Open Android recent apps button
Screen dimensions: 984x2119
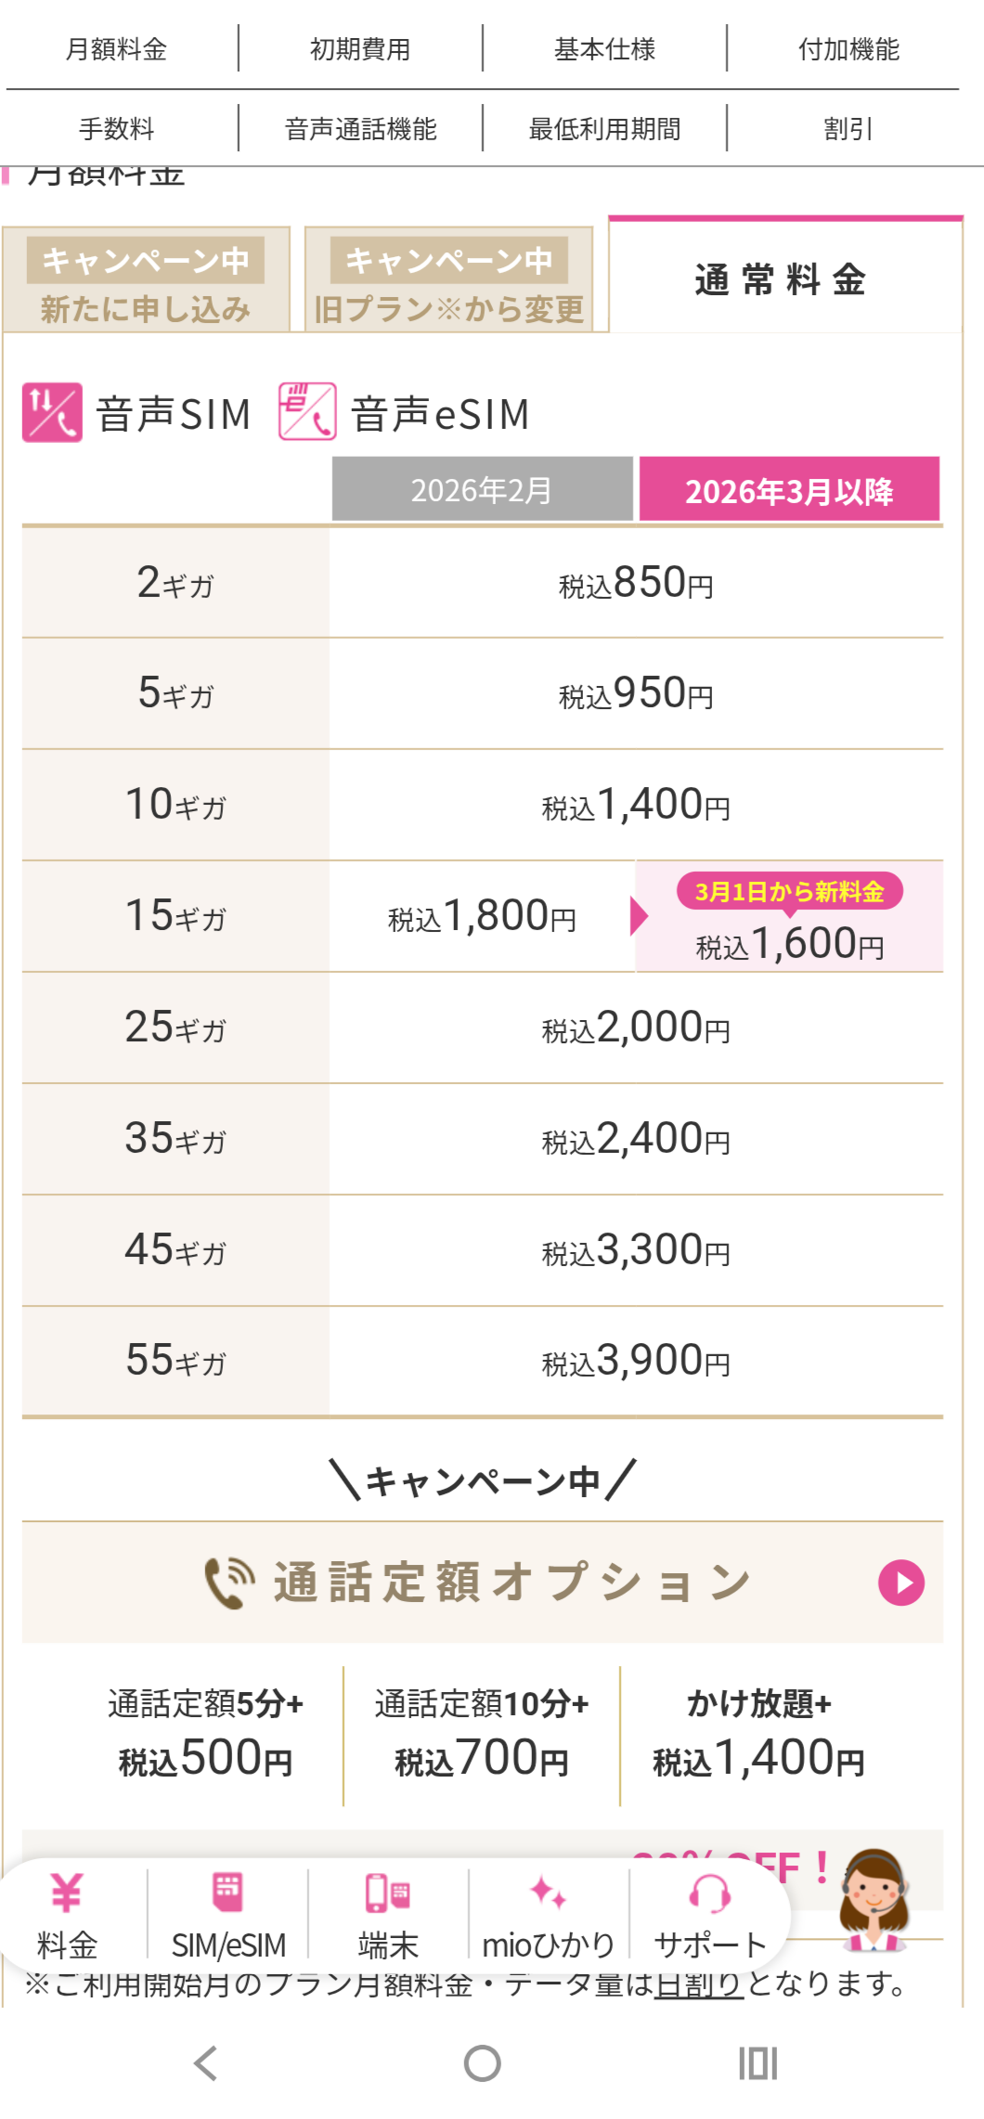pos(757,2063)
